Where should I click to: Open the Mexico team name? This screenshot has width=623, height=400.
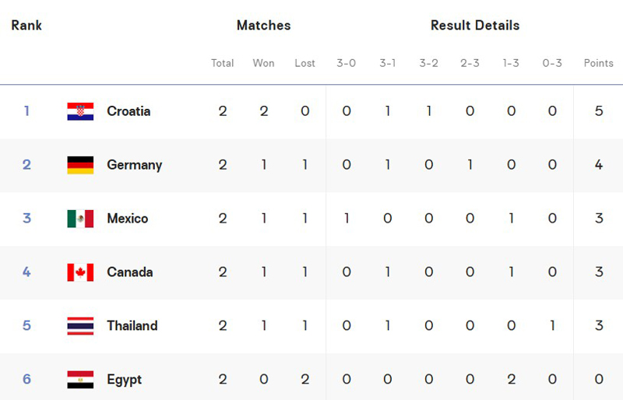click(128, 219)
